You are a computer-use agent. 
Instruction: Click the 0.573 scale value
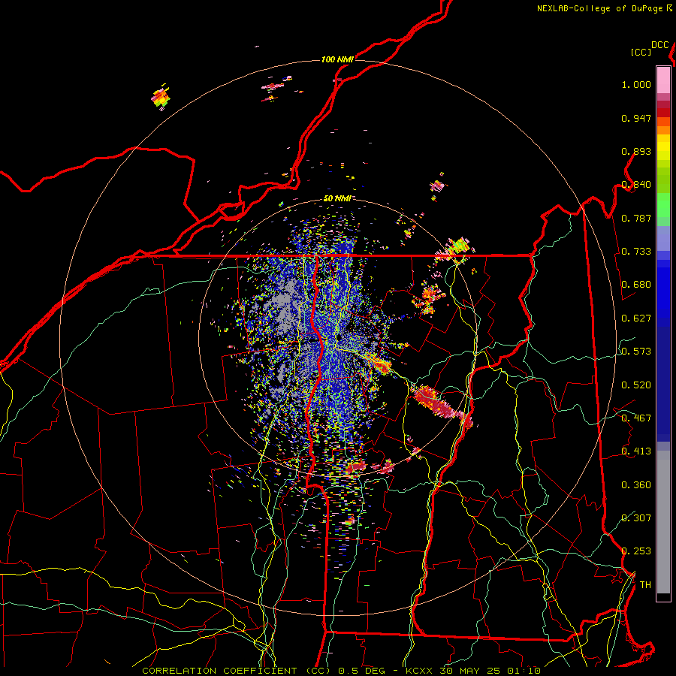[x=636, y=352]
